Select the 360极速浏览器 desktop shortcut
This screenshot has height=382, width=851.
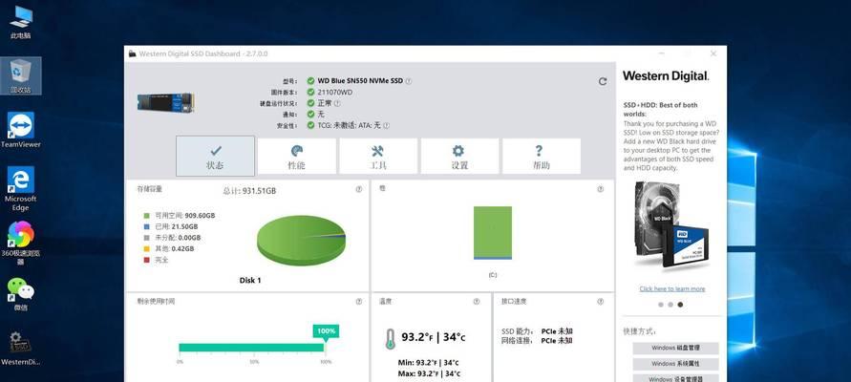point(21,244)
